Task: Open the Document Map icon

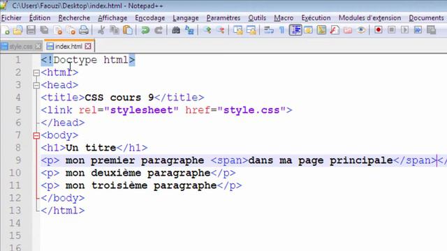Action: click(x=321, y=30)
